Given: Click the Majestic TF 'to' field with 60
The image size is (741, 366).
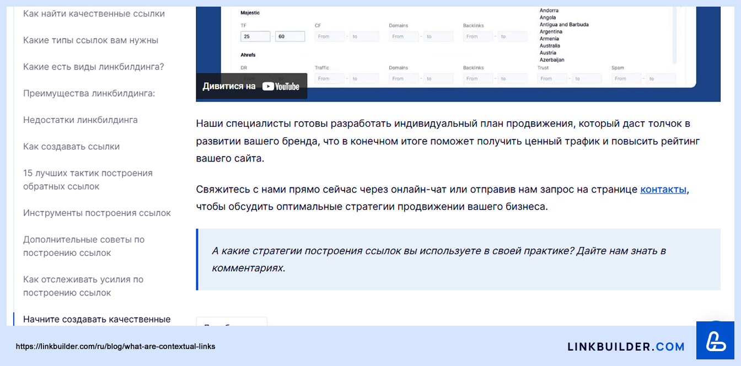Looking at the screenshot, I should [x=290, y=36].
